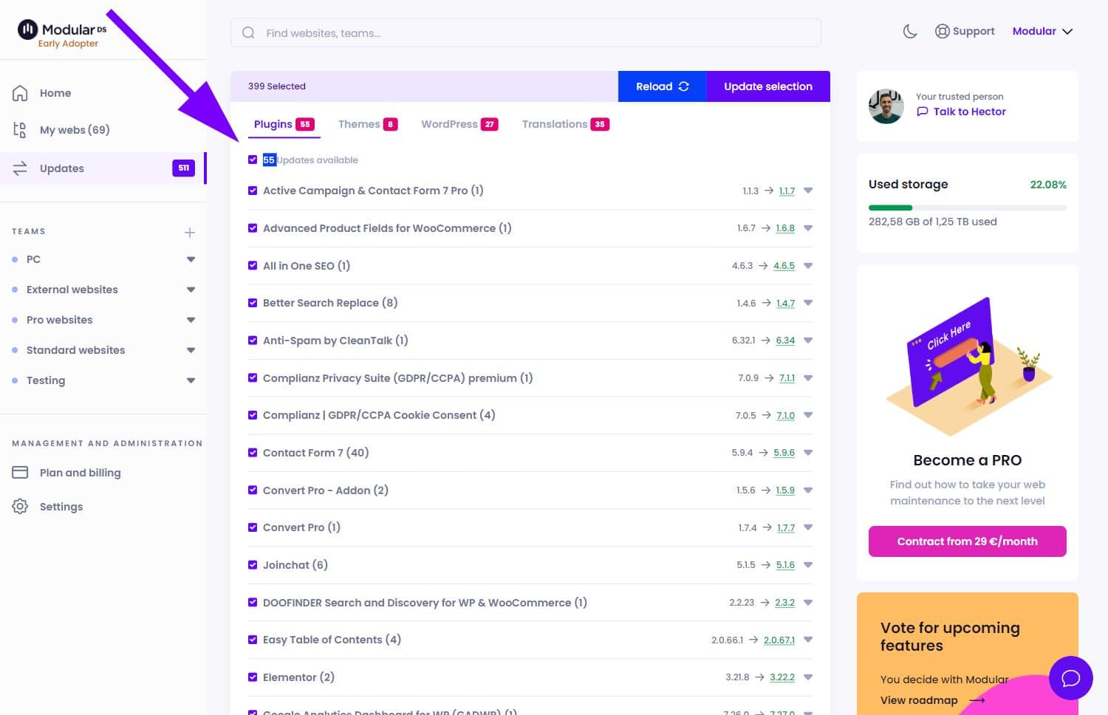The image size is (1108, 715).
Task: Click Contract from 29 €/month button
Action: tap(968, 541)
